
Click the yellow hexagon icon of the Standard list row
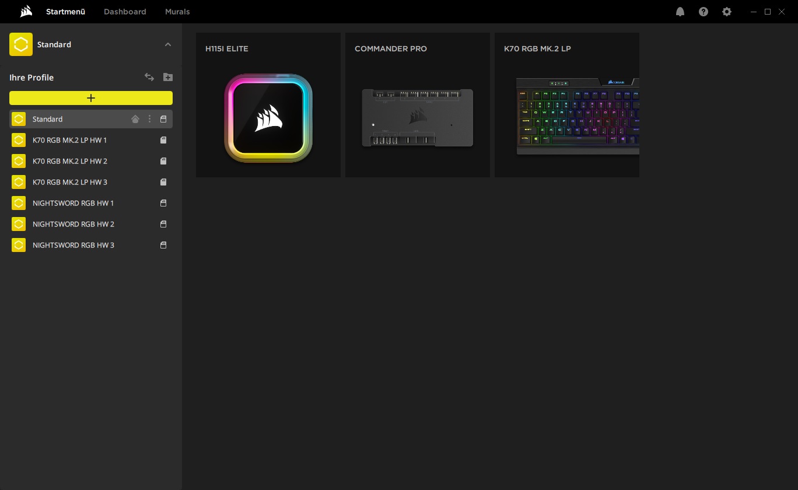coord(19,119)
